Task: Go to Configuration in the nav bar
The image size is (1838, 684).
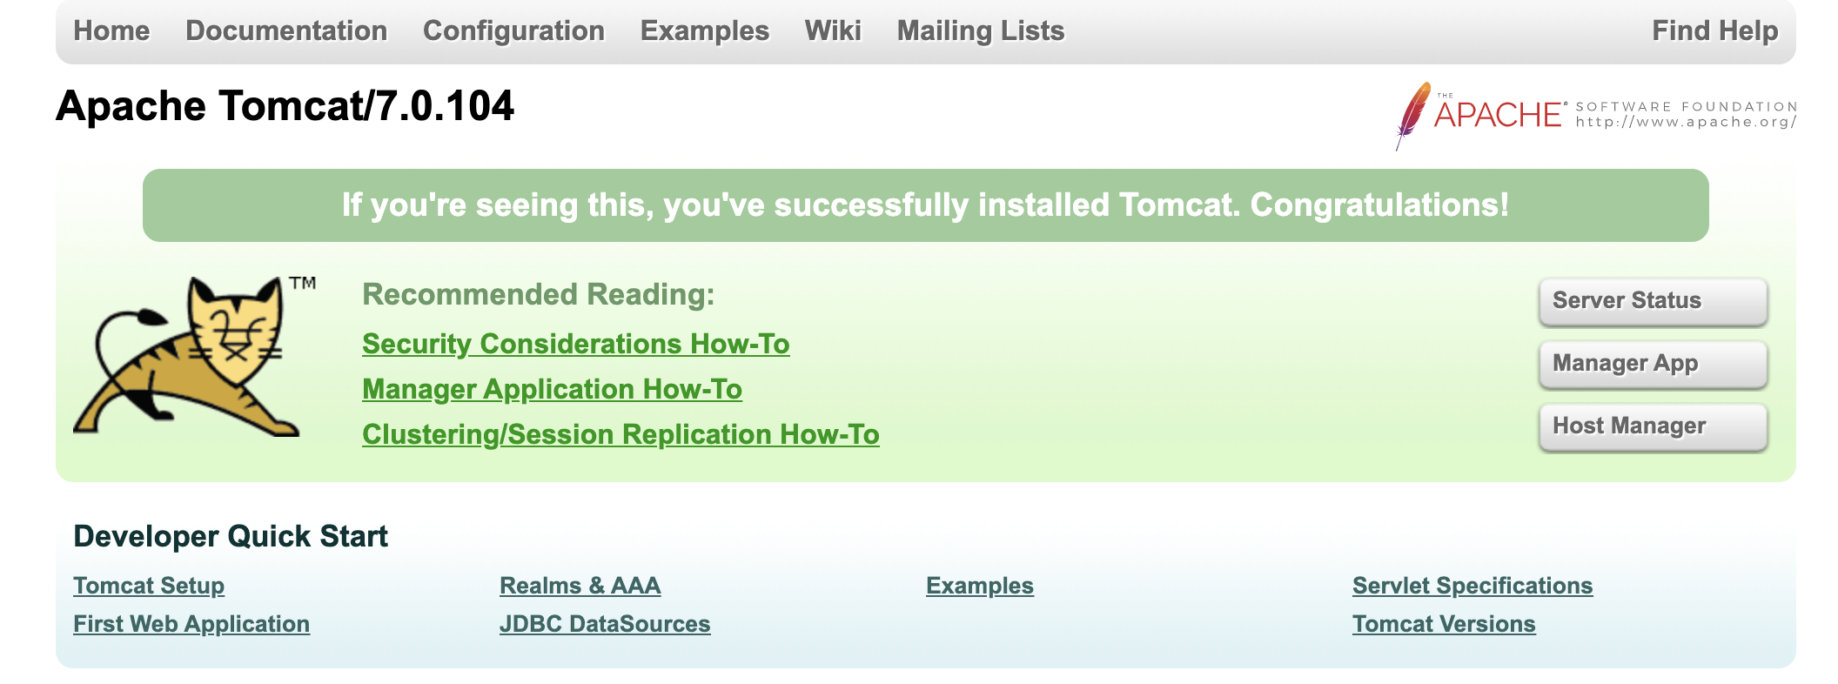Action: pos(513,30)
